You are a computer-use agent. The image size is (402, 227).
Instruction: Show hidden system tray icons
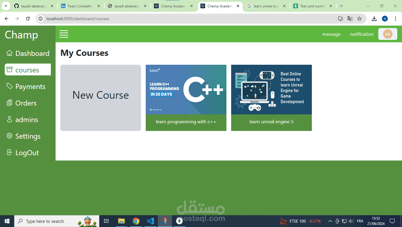pos(330,221)
